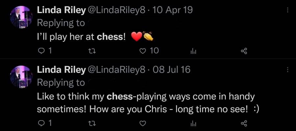The image size is (296, 131).
Task: Open Linda Riley's name on the first tweet
Action: (x=62, y=10)
